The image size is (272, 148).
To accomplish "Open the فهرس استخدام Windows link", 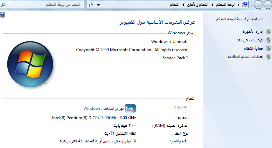I will point(104,108).
